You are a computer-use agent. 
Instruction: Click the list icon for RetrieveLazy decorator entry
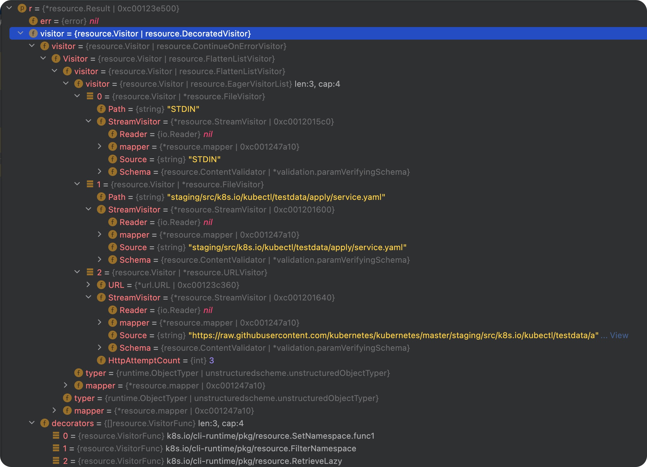[x=56, y=461]
